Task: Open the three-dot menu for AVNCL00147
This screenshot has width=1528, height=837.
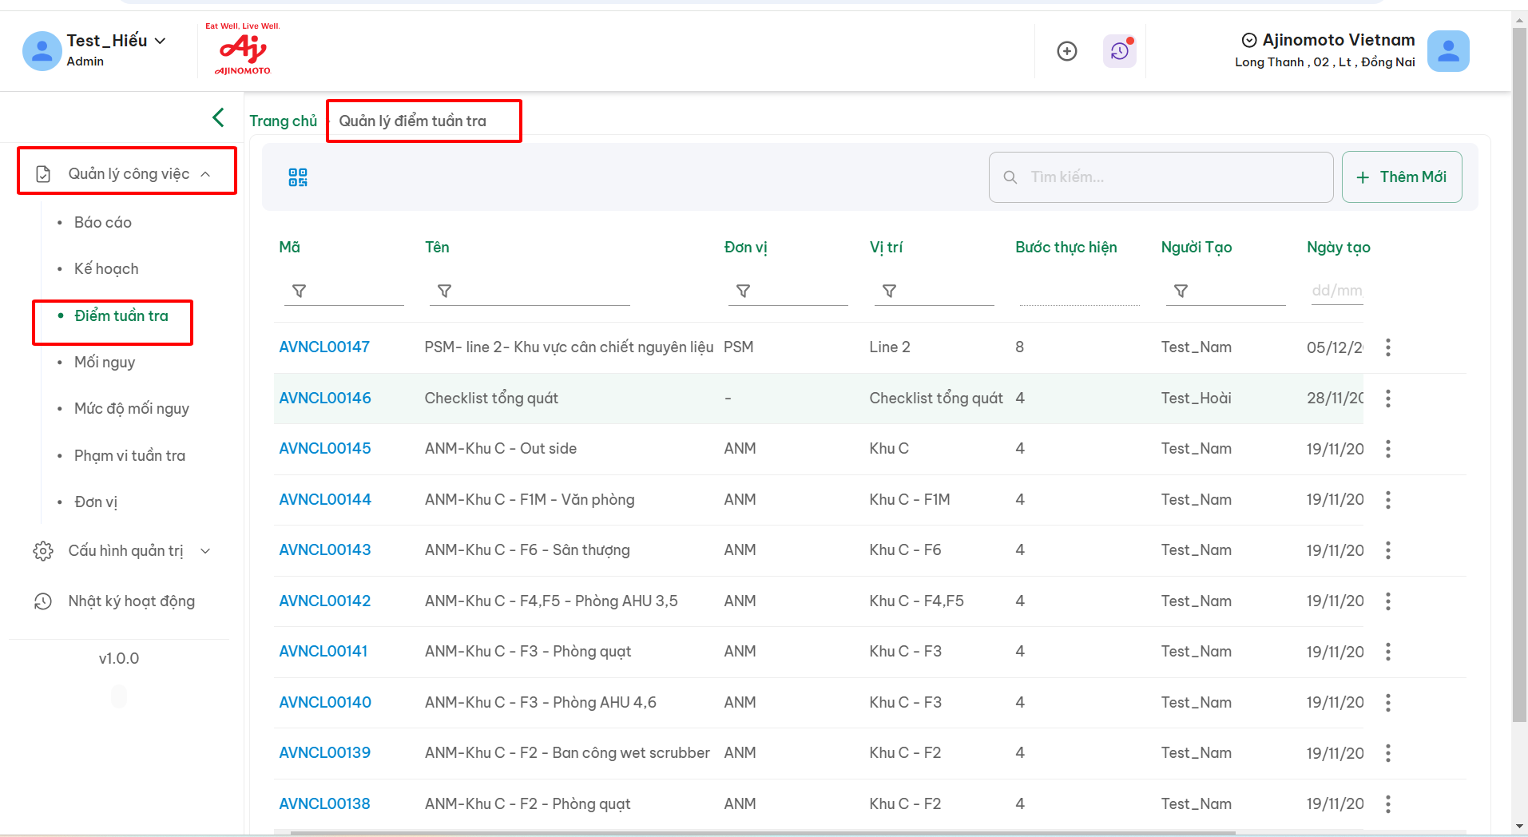Action: [1388, 347]
